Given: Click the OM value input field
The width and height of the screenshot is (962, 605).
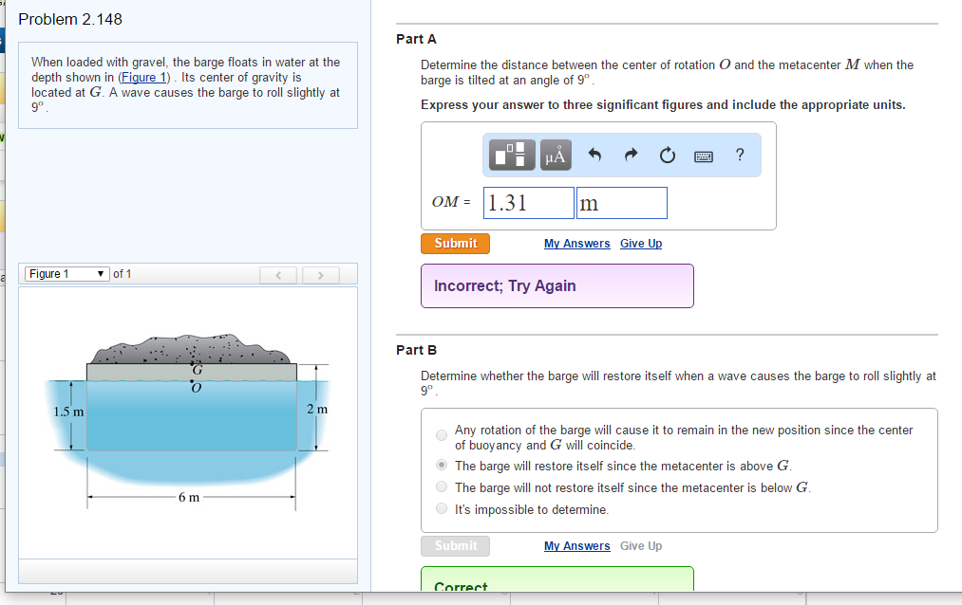Looking at the screenshot, I should pyautogui.click(x=529, y=203).
